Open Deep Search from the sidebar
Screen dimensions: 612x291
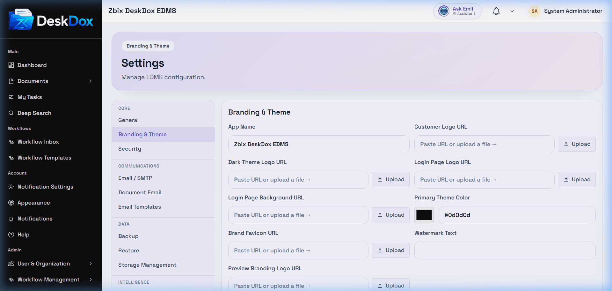(51, 113)
